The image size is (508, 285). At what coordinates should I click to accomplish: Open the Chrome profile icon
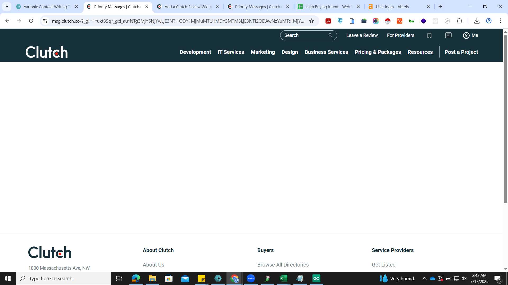coord(489,21)
